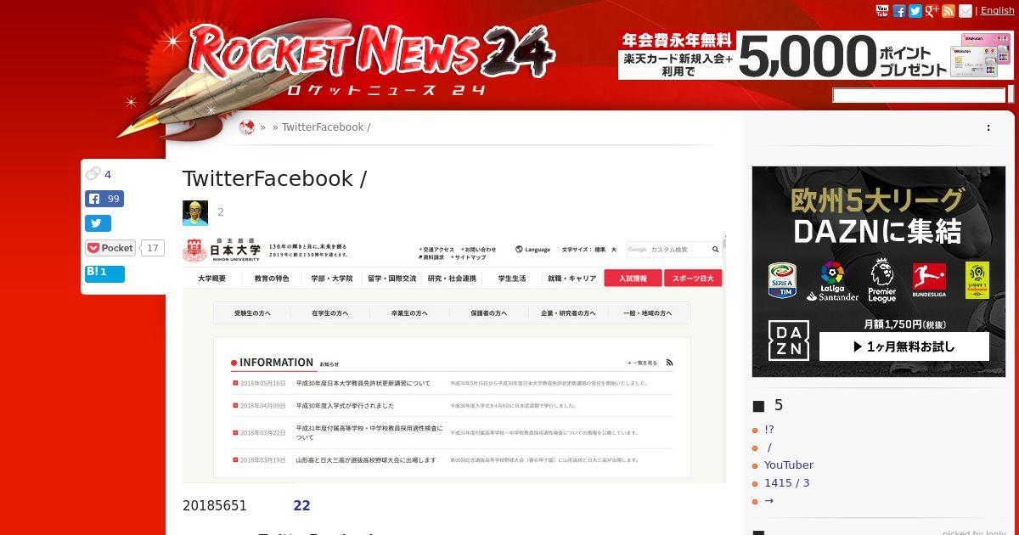Click the article title TwitterFacebook /
The height and width of the screenshot is (535, 1019).
tap(274, 178)
